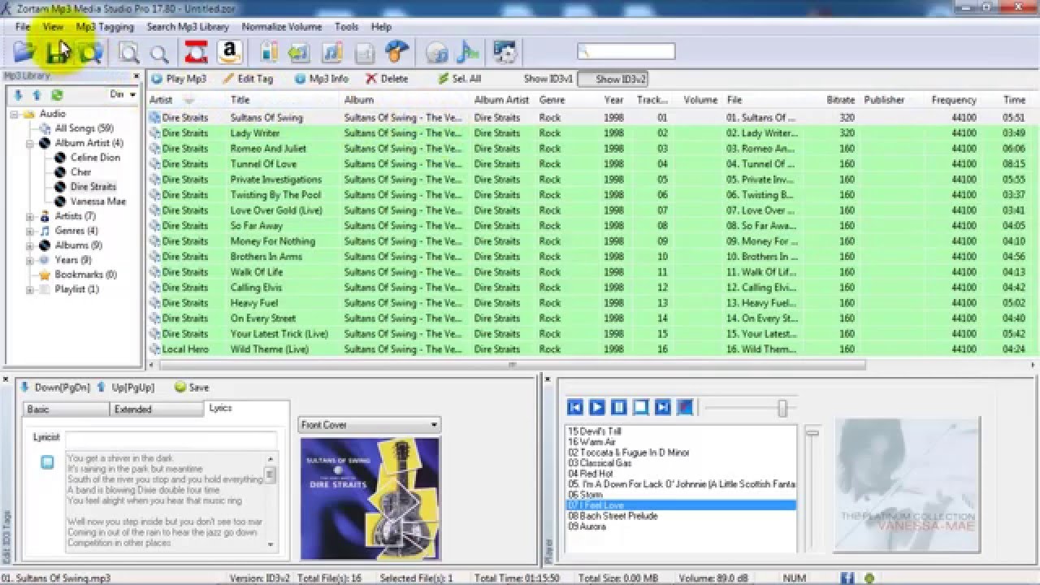This screenshot has width=1040, height=585.
Task: Click the blue up arrow in Mp3 Library
Action: pos(37,95)
